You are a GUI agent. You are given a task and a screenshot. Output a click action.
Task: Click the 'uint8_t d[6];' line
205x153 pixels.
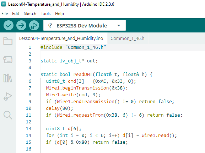(64, 129)
